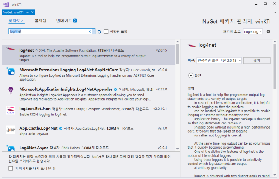Click log4net title in details pane
The height and width of the screenshot is (179, 279).
(x=207, y=45)
